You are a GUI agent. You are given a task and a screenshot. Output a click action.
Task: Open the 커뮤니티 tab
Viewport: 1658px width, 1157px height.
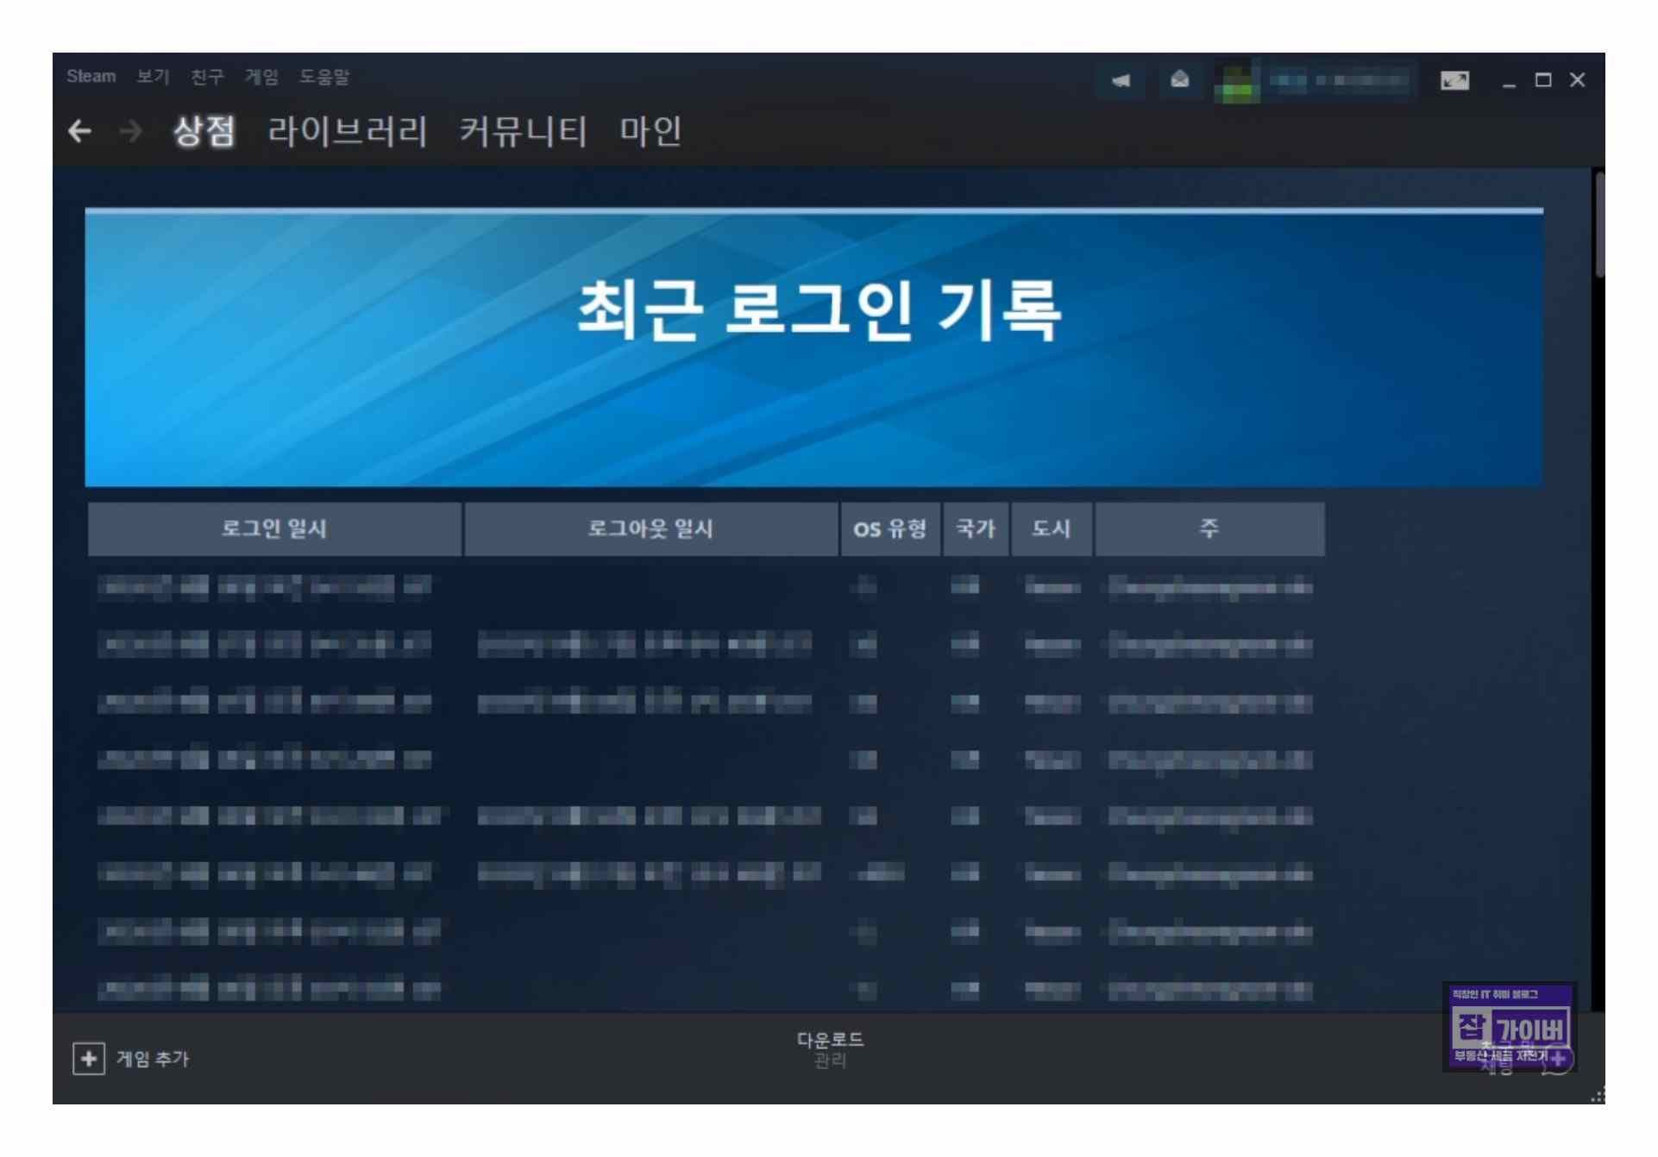pyautogui.click(x=523, y=131)
